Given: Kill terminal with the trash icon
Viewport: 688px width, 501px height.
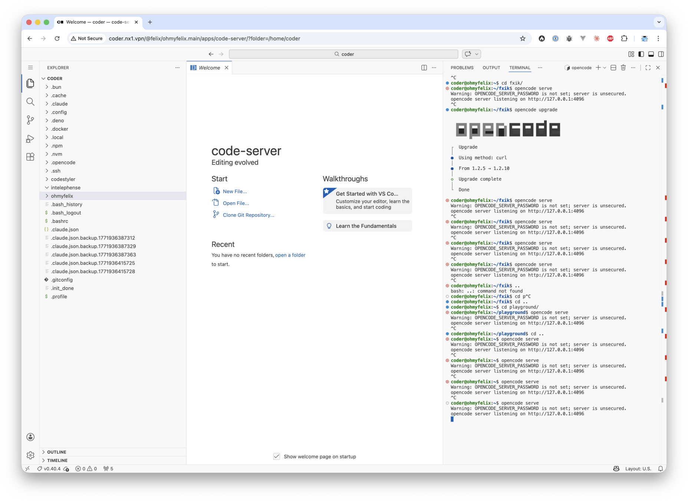Looking at the screenshot, I should pos(623,68).
